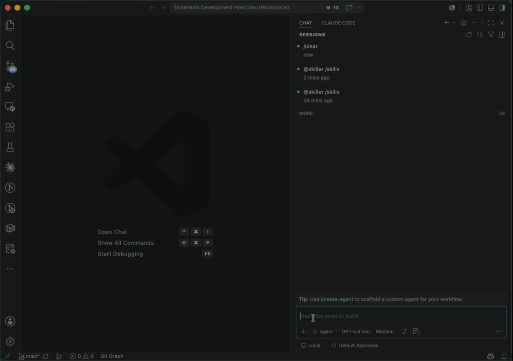Open the Remote Explorer view
Screen dimensions: 513x361
tap(10, 107)
